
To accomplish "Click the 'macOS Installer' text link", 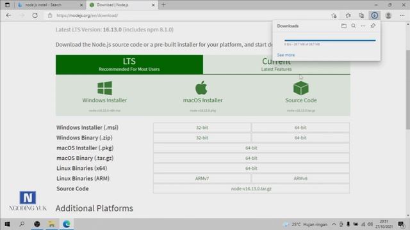I will coord(202,100).
